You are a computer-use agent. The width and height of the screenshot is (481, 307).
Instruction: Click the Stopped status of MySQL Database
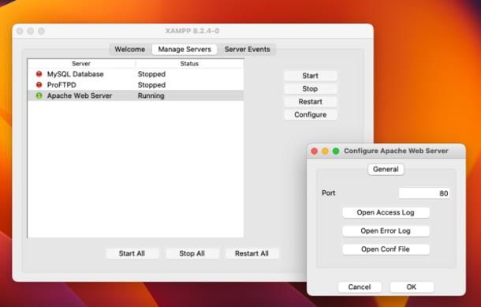click(x=151, y=74)
